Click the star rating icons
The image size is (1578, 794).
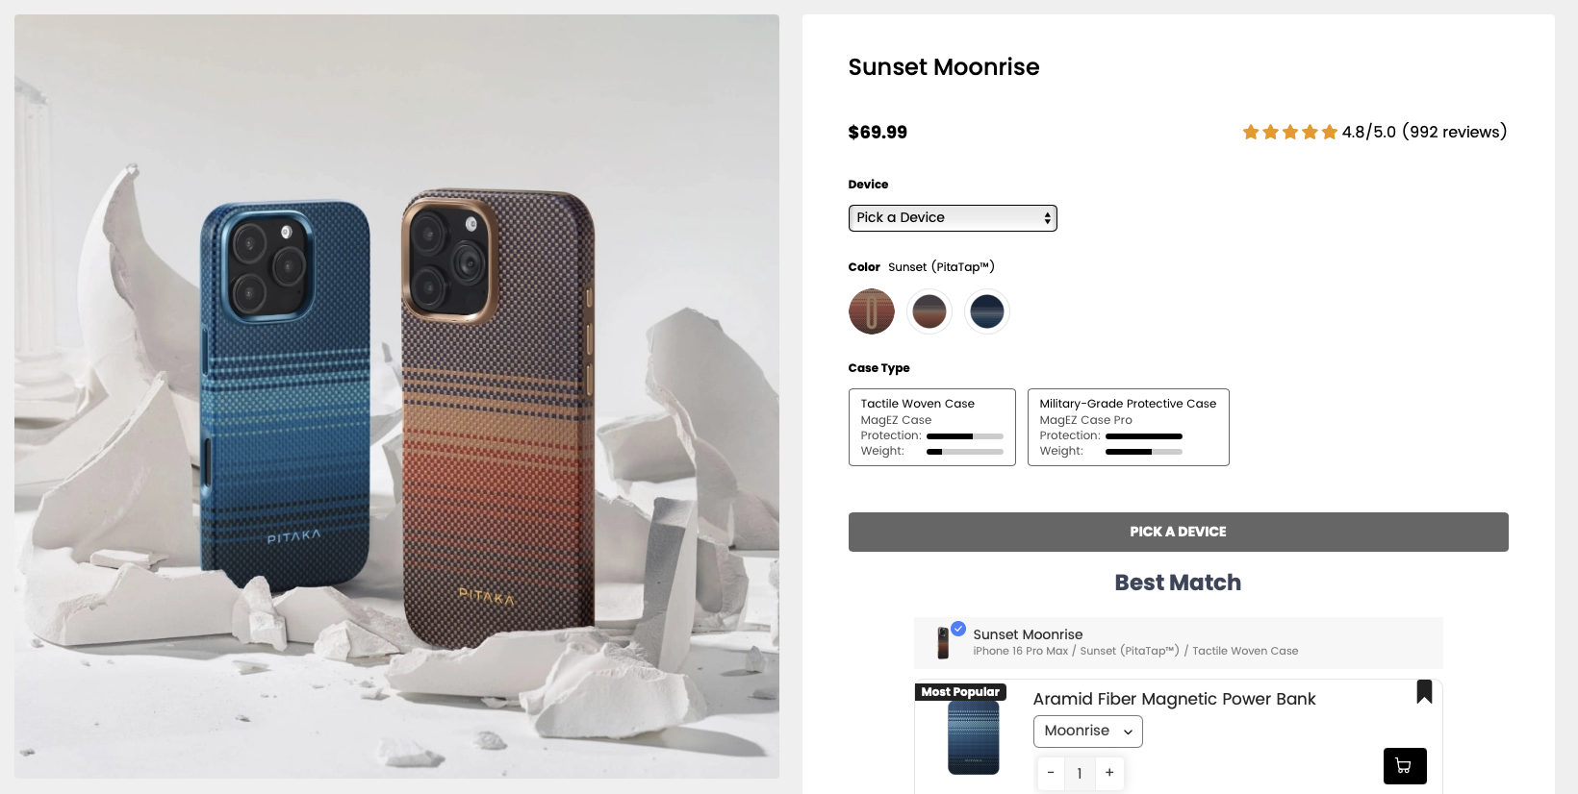(1289, 132)
